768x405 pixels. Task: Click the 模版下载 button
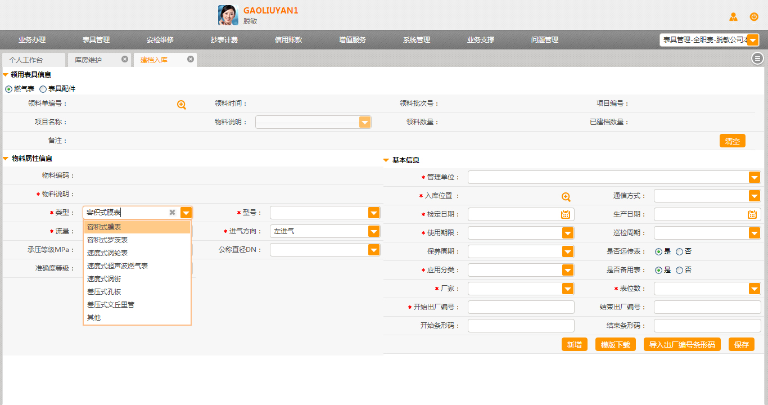pos(615,345)
